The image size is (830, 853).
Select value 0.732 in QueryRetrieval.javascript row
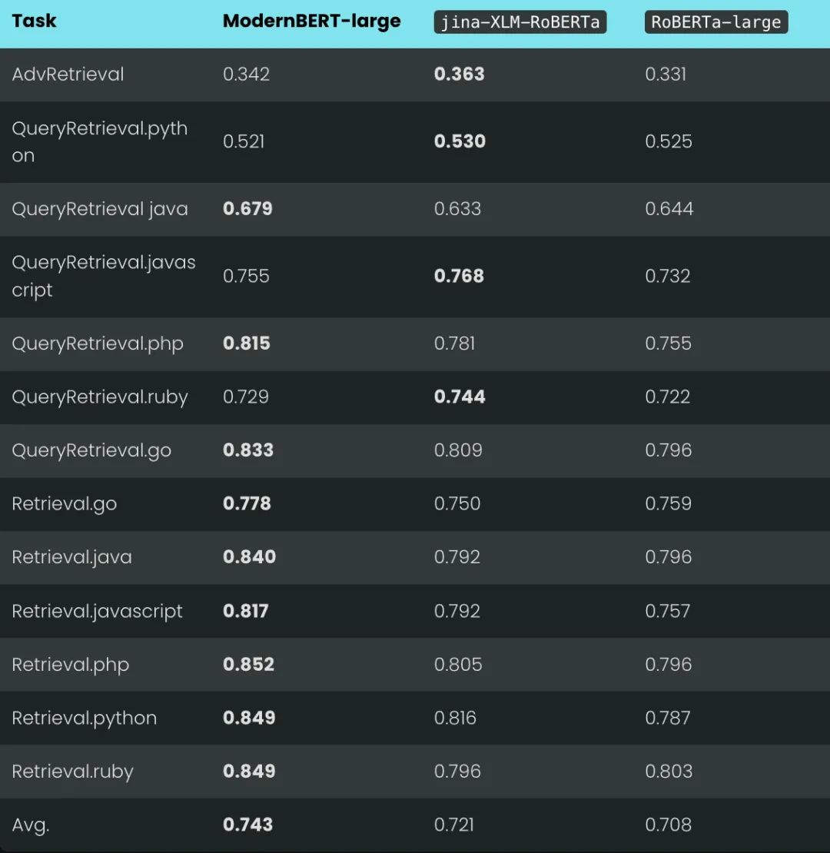667,277
